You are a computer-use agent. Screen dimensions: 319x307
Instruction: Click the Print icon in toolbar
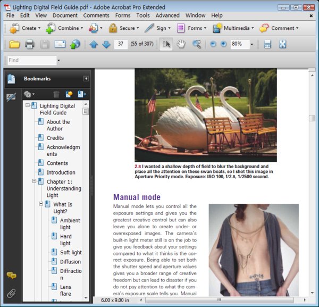coord(30,44)
